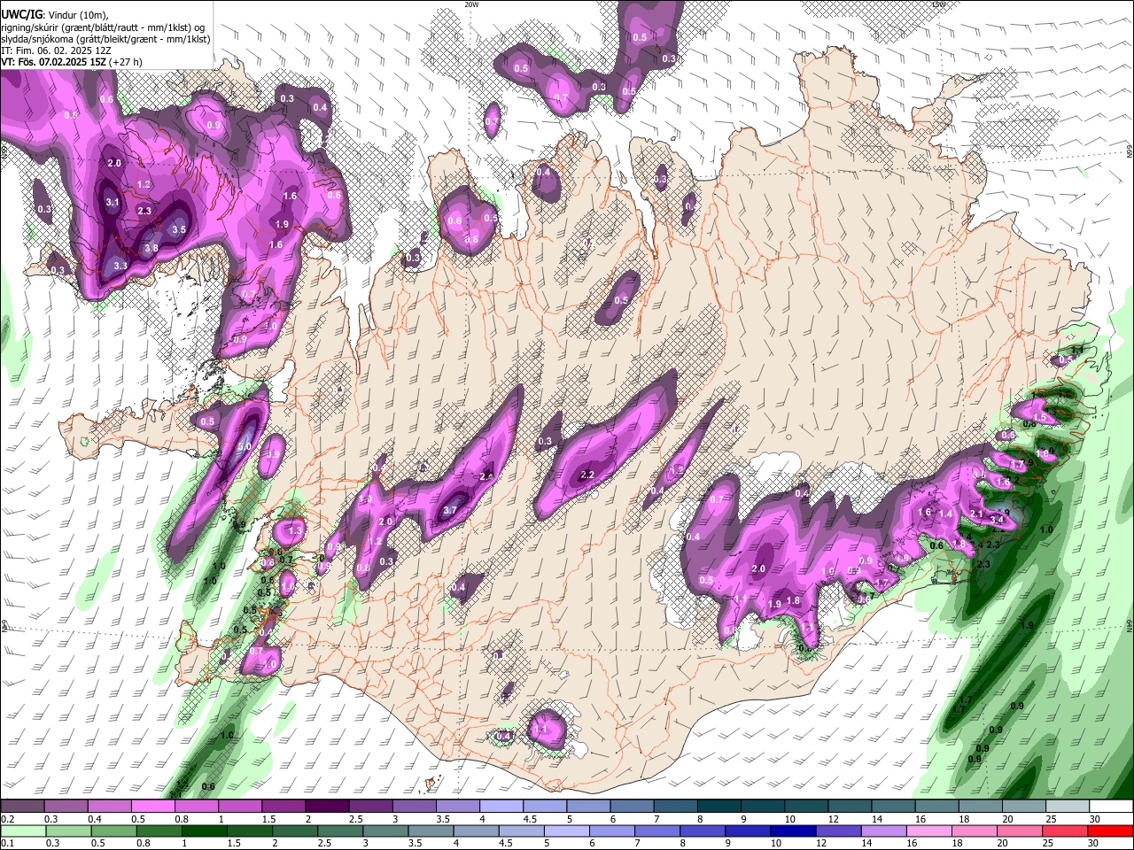Screen dimensions: 1134x850
Task: Select the violet 12 swatch in lower legend row
Action: click(x=838, y=831)
